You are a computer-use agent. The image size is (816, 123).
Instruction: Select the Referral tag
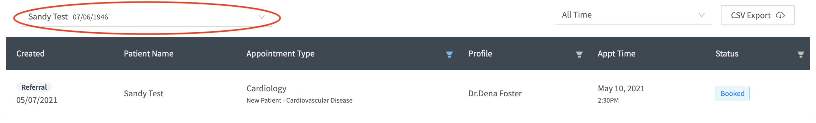[x=34, y=87]
